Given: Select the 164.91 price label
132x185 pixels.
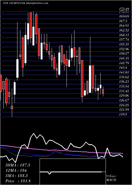Looking at the screenshot, I should pyautogui.click(x=124, y=26).
